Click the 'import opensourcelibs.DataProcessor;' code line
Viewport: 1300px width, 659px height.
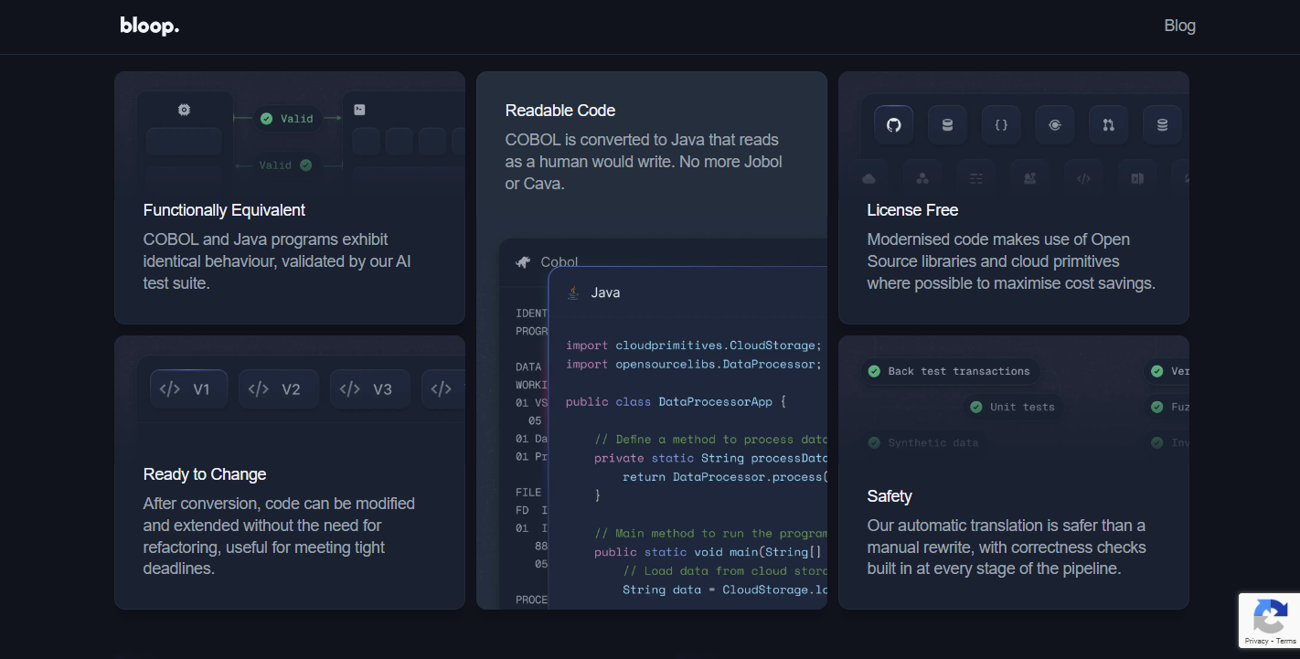pyautogui.click(x=694, y=364)
